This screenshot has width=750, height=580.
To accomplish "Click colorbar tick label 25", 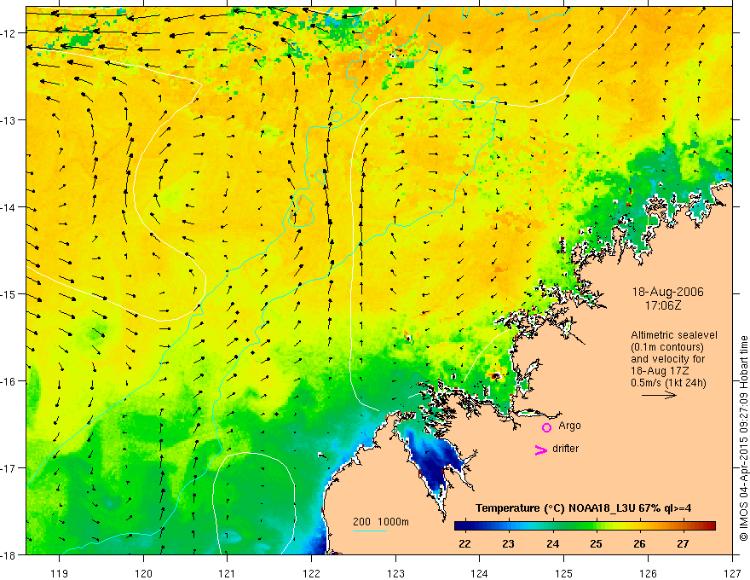I will coord(596,543).
